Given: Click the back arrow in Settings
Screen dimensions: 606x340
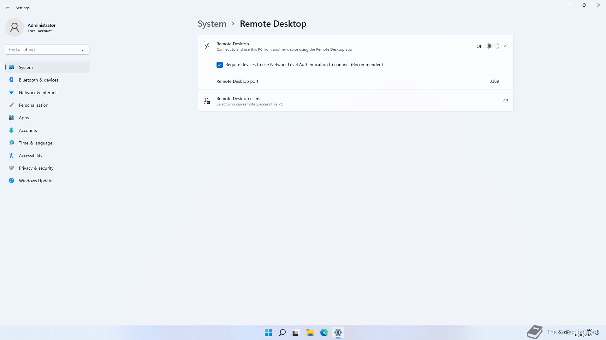Looking at the screenshot, I should [x=8, y=8].
